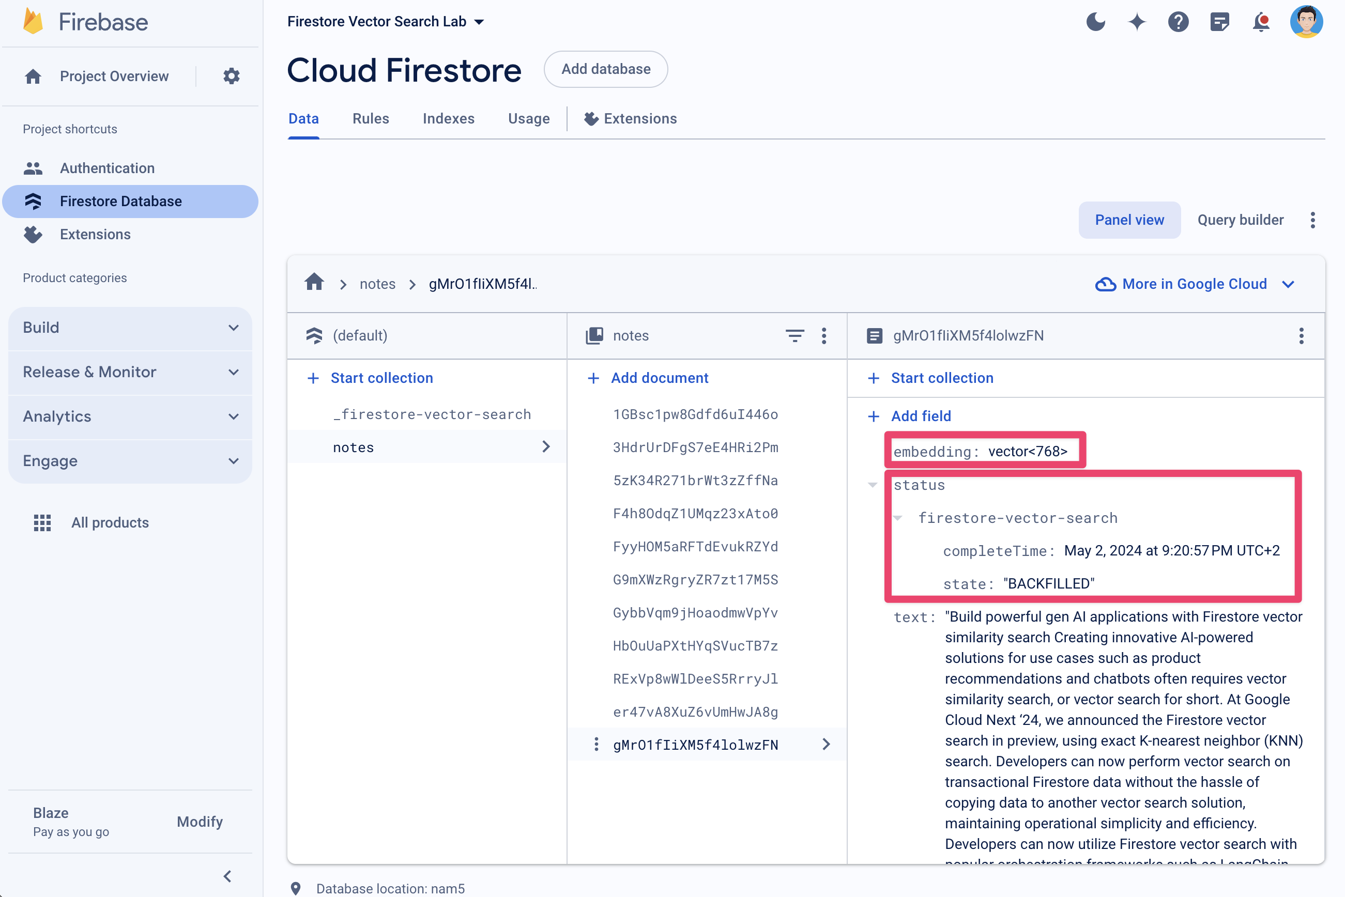Switch to the Indexes tab
Screen dimensions: 1345x897
click(448, 119)
